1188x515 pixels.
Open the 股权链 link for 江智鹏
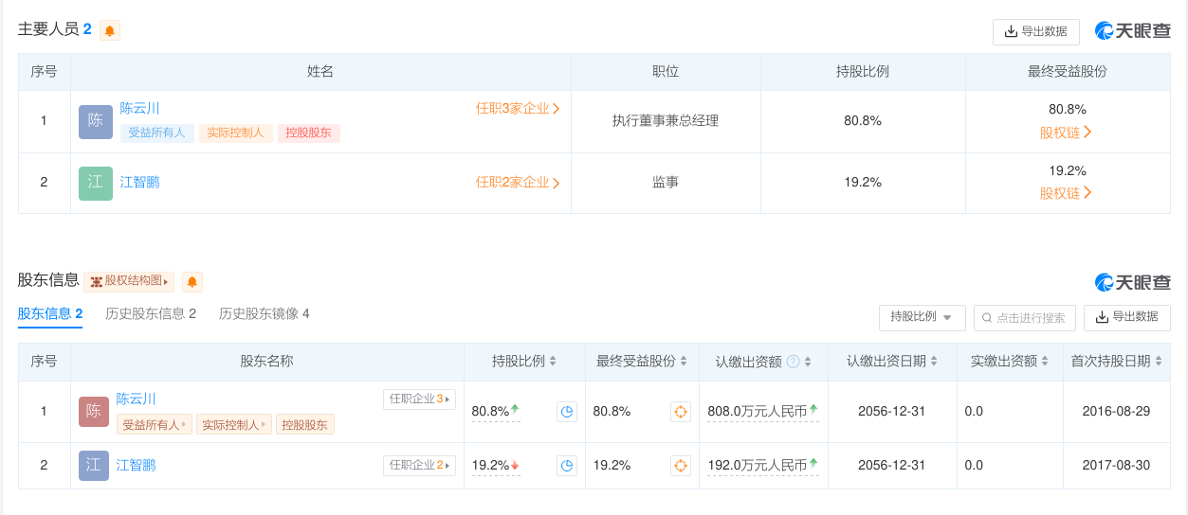[x=1066, y=193]
